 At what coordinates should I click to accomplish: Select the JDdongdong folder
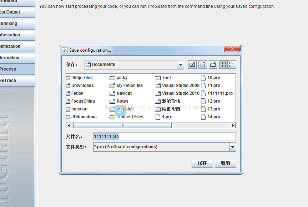pyautogui.click(x=81, y=117)
